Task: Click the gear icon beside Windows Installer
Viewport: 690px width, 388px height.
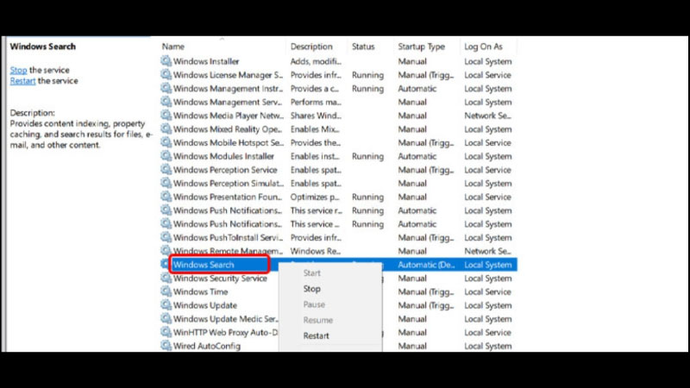Action: pos(166,61)
